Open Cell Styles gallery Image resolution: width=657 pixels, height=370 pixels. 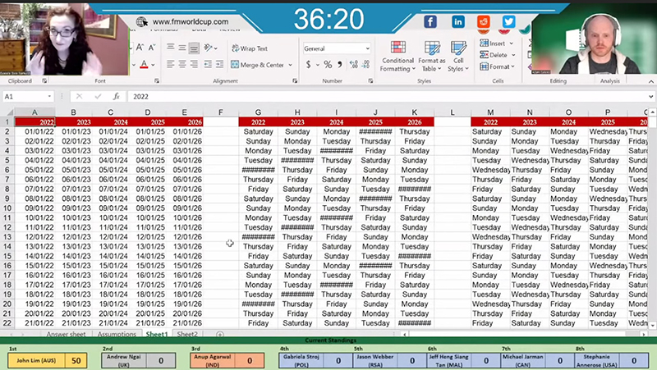click(x=458, y=57)
